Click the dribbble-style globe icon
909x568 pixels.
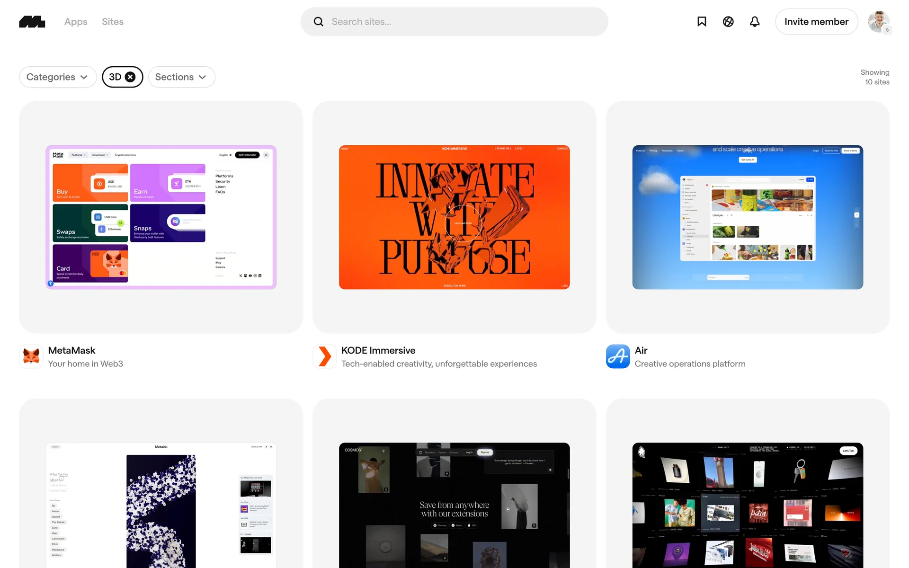(x=728, y=22)
